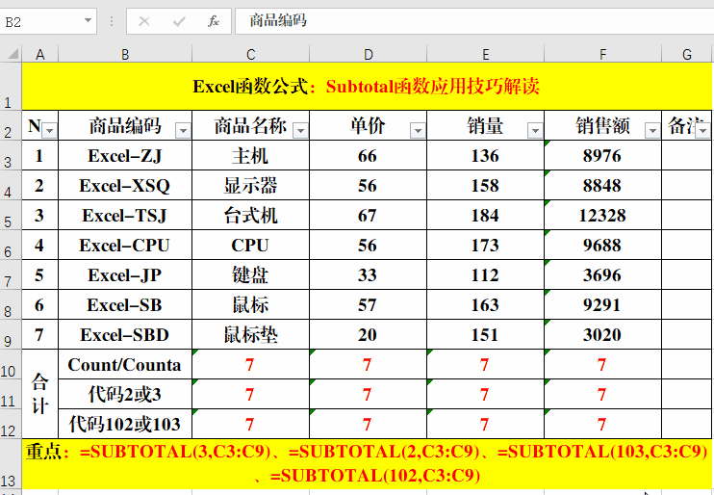Click the sales volume cell 151

click(485, 334)
